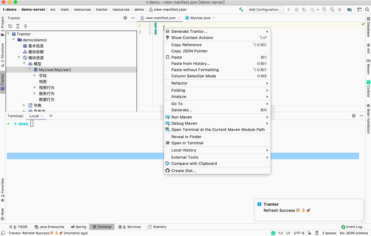Image resolution: width=371 pixels, height=236 pixels.
Task: Open the Statistic tool window button
Action: coord(157,227)
